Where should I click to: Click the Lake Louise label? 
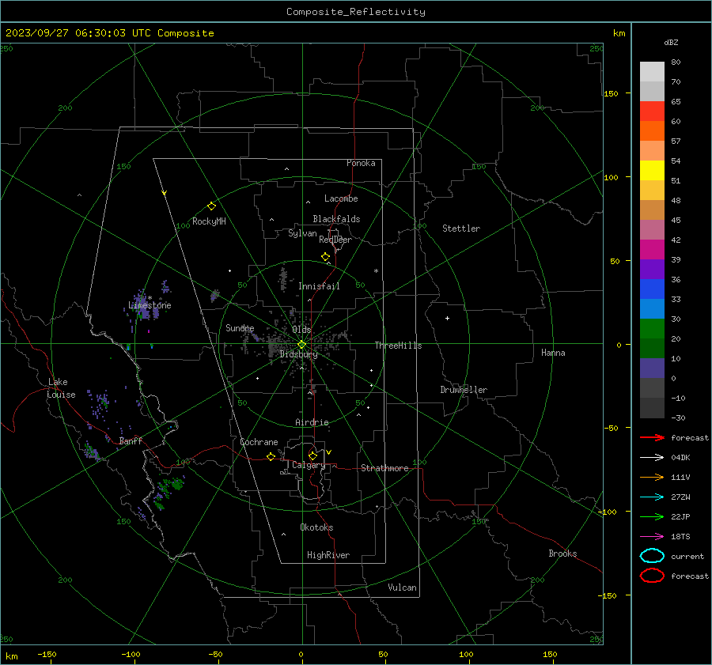pyautogui.click(x=61, y=388)
